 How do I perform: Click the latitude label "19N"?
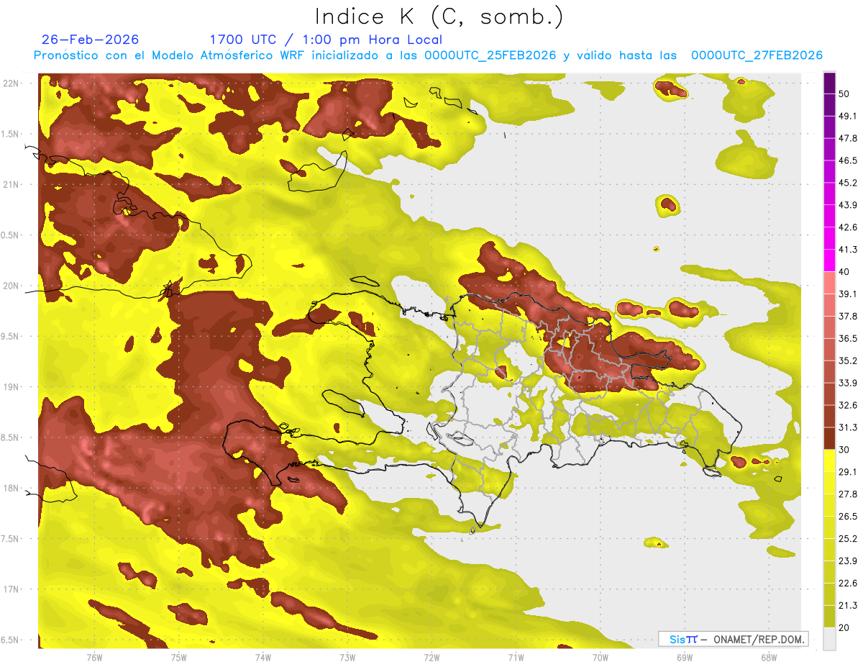pos(12,386)
